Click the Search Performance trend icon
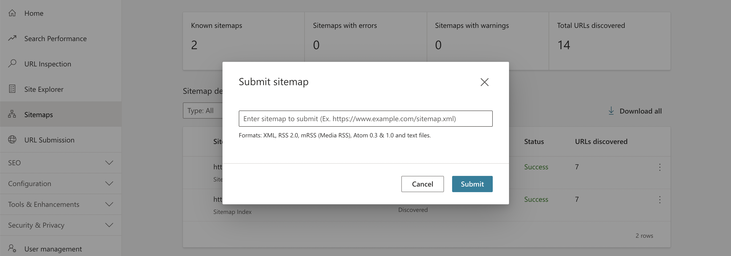The height and width of the screenshot is (256, 731). pyautogui.click(x=12, y=38)
